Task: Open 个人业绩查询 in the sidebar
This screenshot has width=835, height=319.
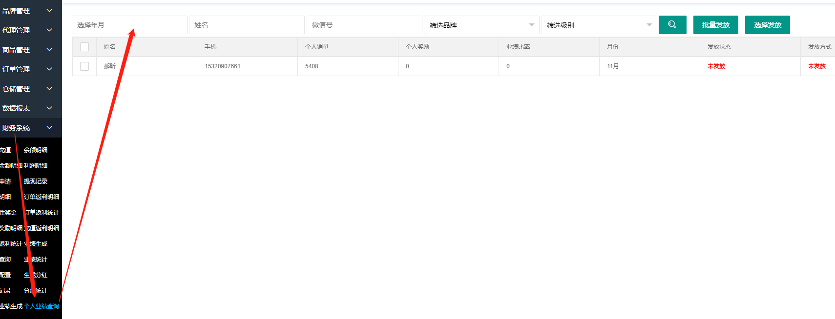Action: tap(42, 306)
